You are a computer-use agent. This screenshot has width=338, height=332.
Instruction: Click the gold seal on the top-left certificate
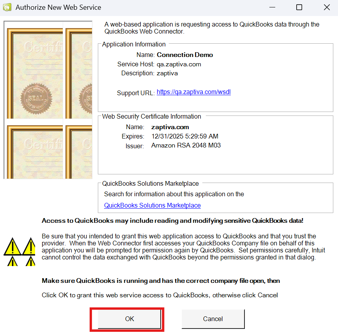coord(32,96)
